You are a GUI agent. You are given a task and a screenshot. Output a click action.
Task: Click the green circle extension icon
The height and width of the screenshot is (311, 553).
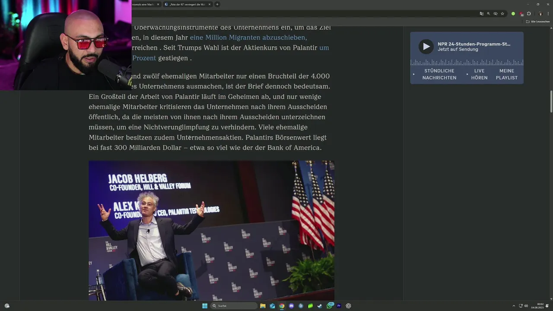(513, 14)
